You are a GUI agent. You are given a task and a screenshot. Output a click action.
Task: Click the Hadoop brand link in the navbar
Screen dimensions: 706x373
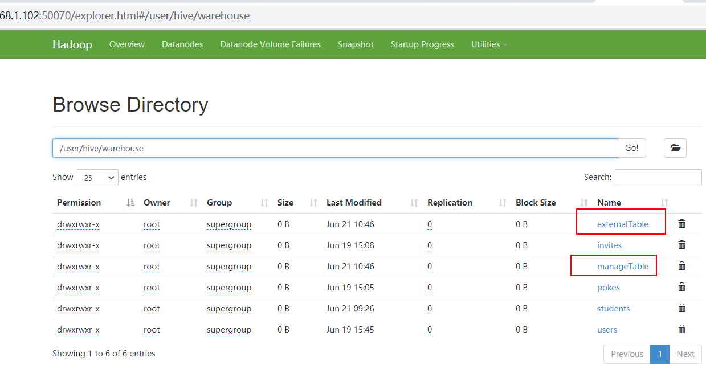[72, 44]
